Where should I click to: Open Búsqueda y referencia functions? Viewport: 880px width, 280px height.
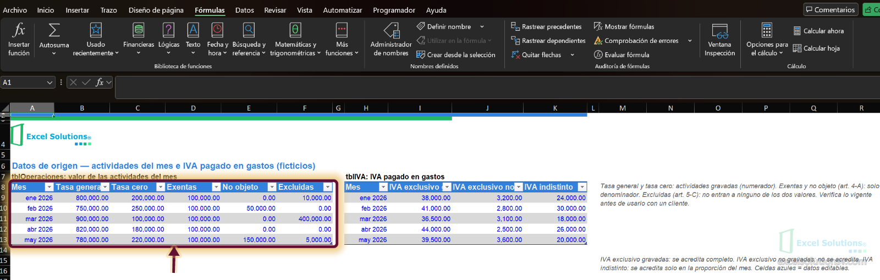click(x=249, y=40)
